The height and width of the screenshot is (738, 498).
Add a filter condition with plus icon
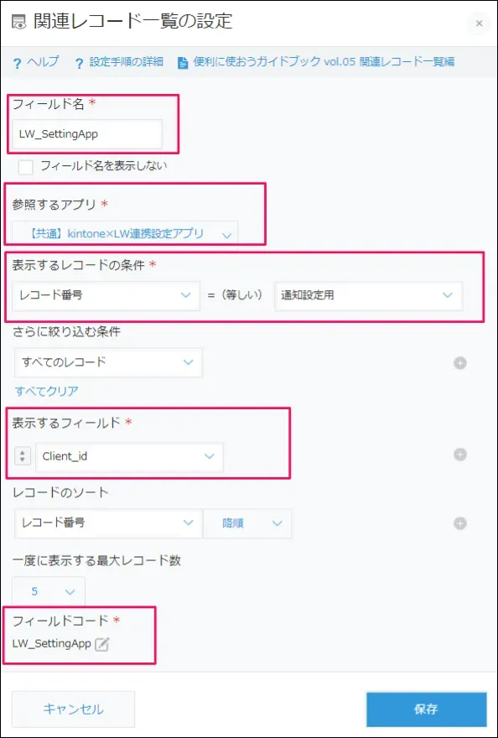(460, 363)
